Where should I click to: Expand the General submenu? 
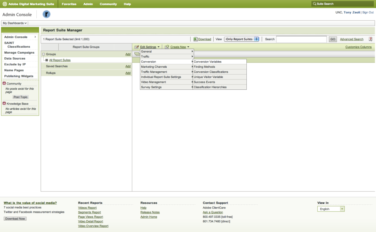click(x=167, y=51)
